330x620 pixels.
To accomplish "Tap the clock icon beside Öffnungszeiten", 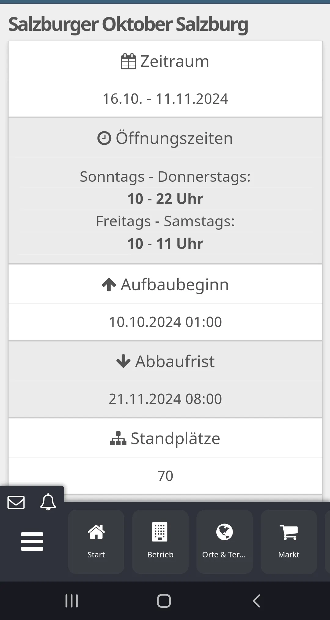I will tap(104, 138).
